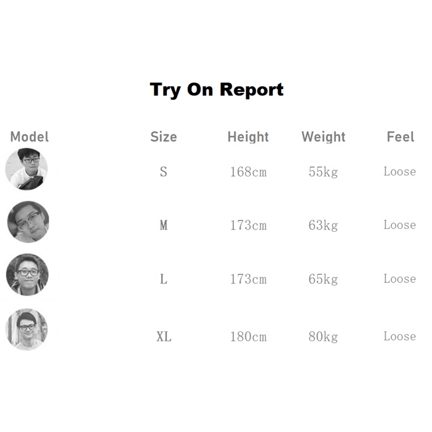Click the Model column header
Viewport: 432px width, 432px height.
tap(30, 137)
